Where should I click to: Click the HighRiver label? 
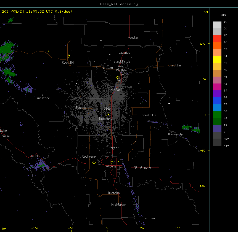coord(119,205)
